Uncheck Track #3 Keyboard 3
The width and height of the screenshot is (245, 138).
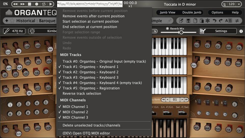[x=104, y=77]
